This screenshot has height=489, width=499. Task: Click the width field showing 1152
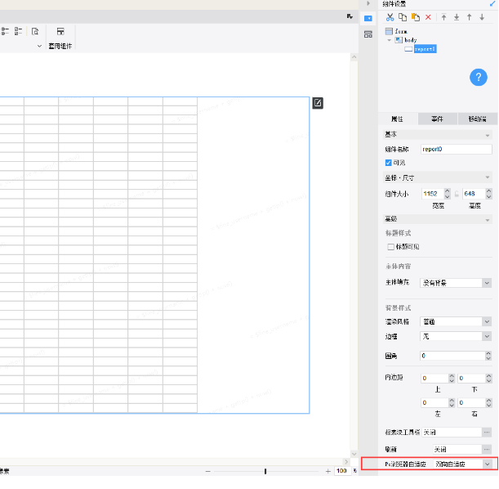coord(433,194)
